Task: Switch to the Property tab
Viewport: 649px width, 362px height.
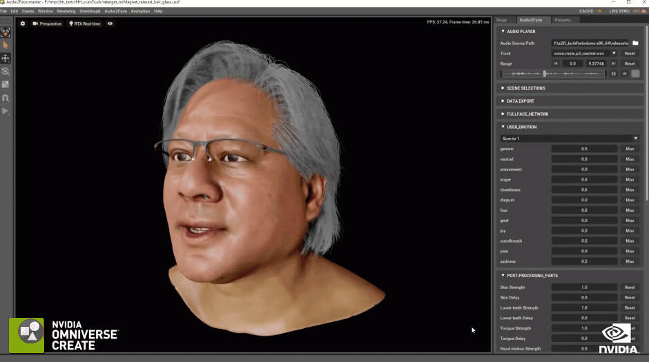Action: [x=563, y=20]
